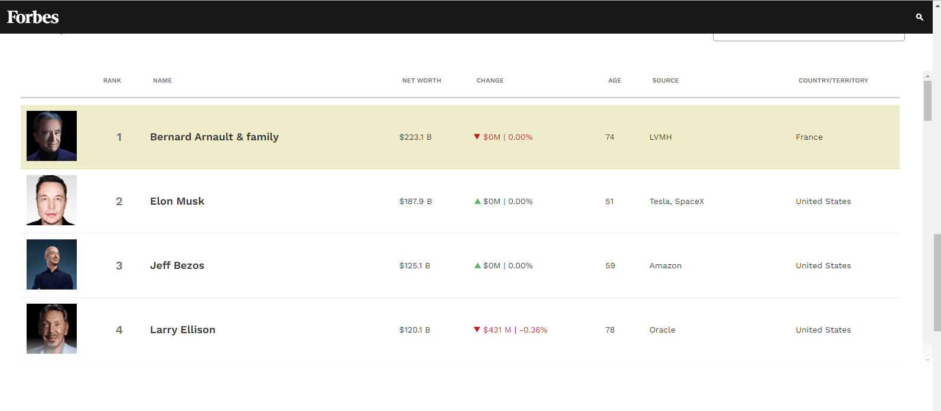Sort the table by the NET WORTH column
This screenshot has height=411, width=941.
pos(421,81)
